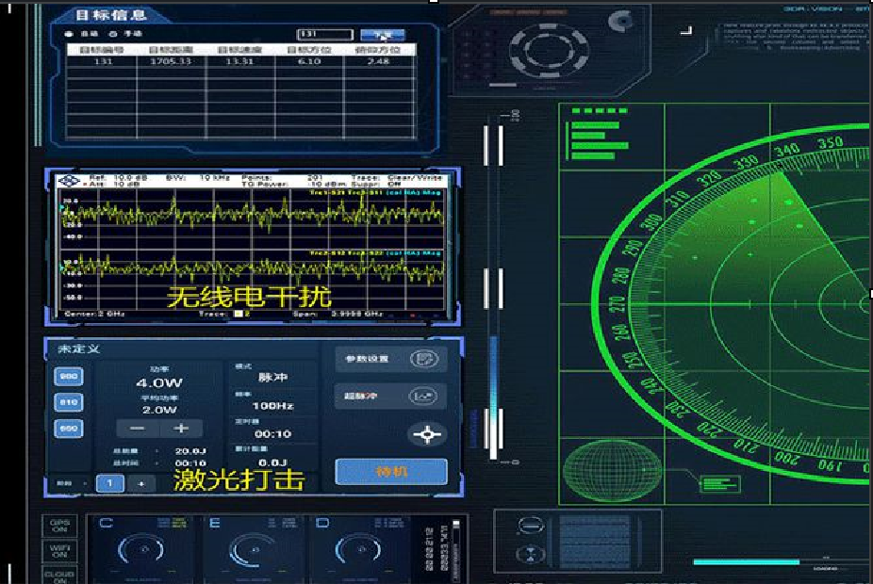Select the first radio option in target info

pos(69,34)
